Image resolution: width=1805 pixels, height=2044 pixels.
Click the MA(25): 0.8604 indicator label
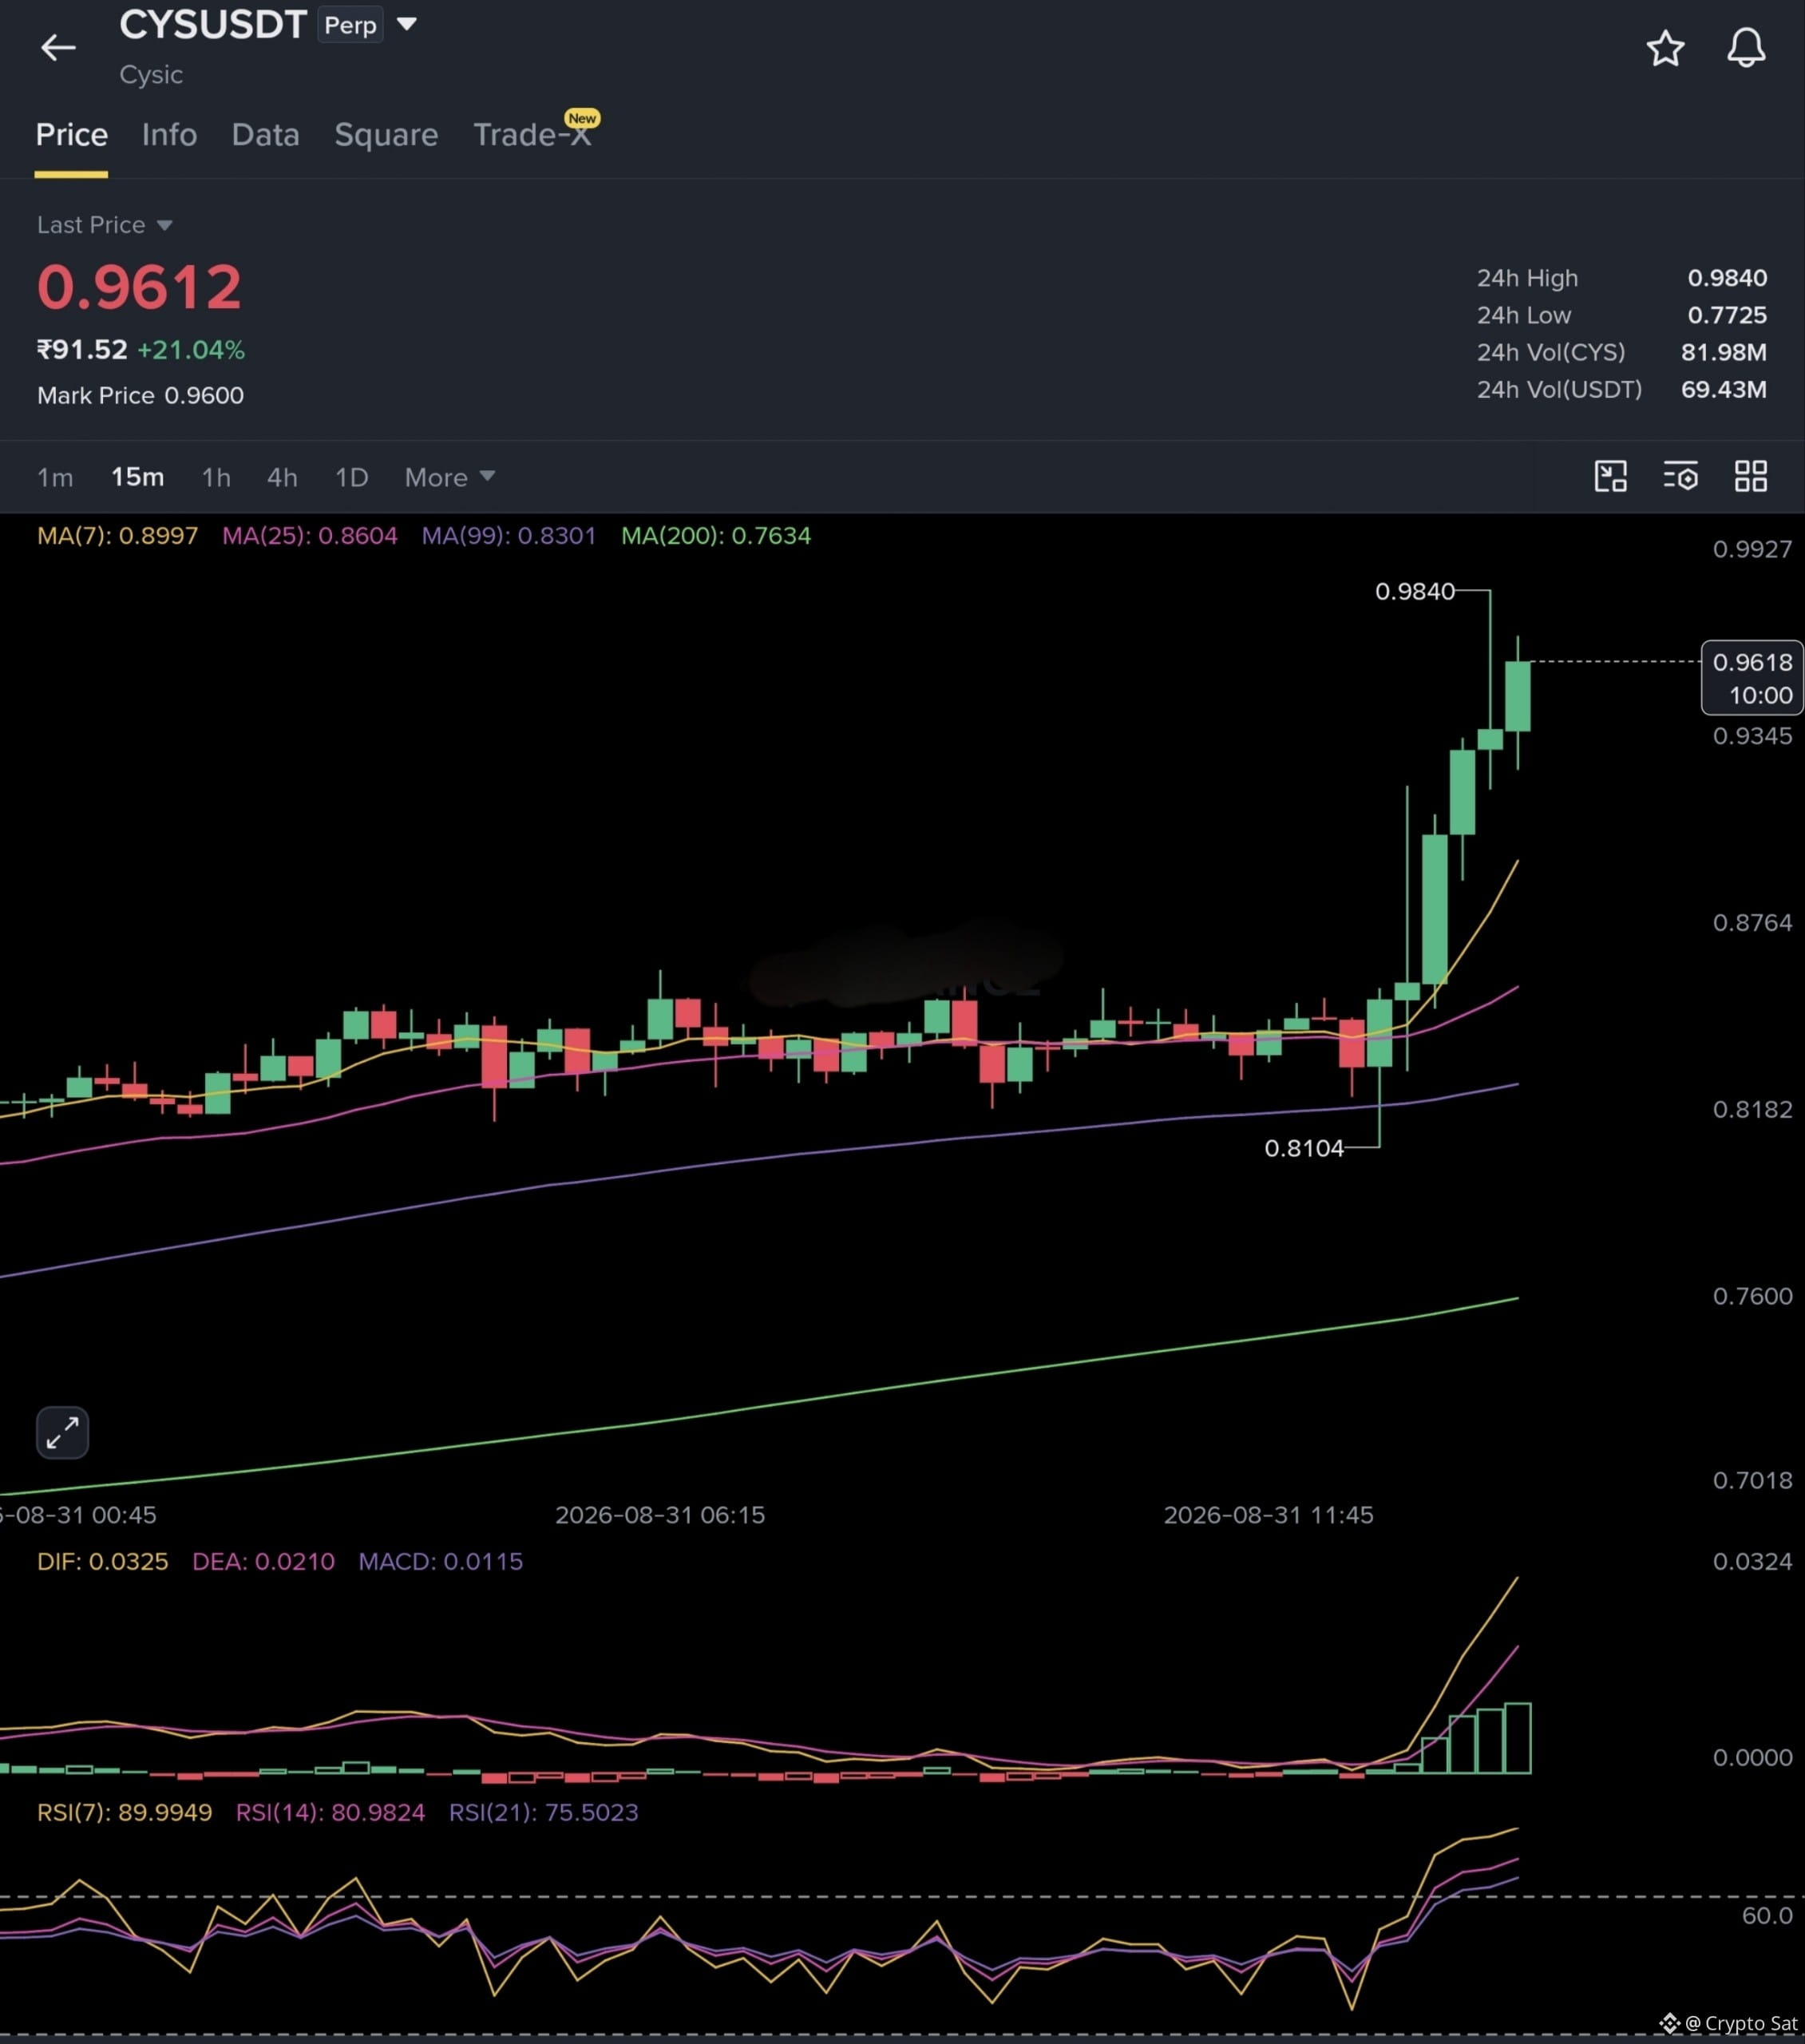[309, 536]
